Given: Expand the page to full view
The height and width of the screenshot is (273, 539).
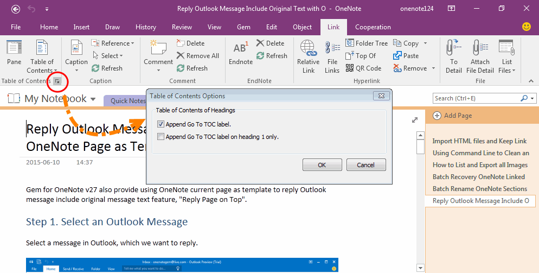Looking at the screenshot, I should coord(415,120).
